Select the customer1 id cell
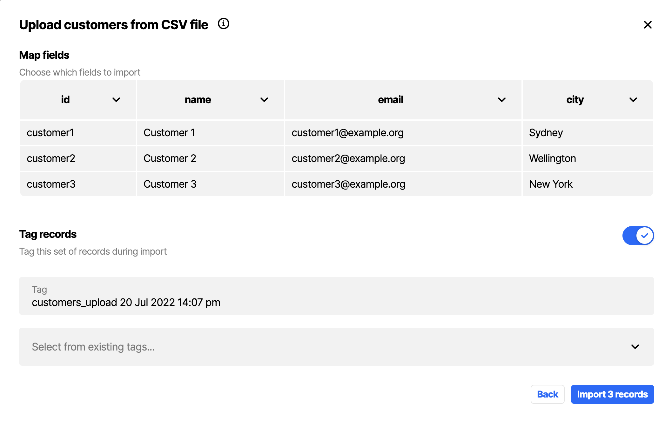This screenshot has height=421, width=672. (78, 133)
